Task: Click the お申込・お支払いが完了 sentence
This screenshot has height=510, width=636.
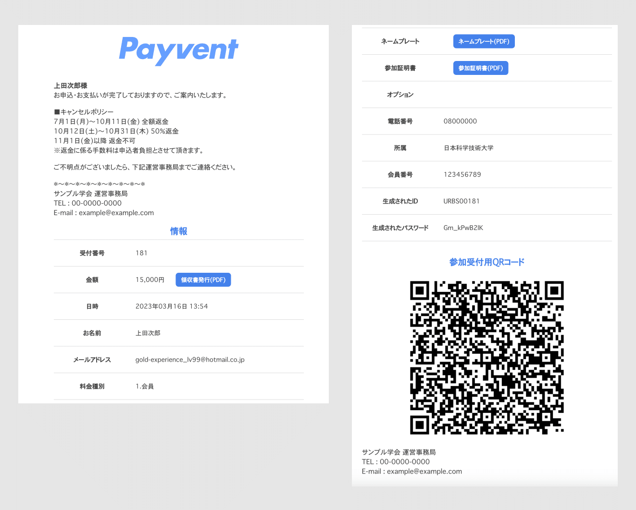Action: tap(140, 95)
